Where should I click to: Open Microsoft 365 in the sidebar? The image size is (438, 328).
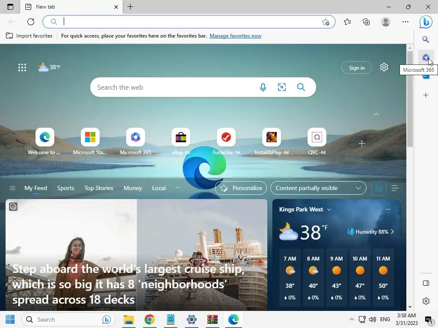(x=426, y=58)
